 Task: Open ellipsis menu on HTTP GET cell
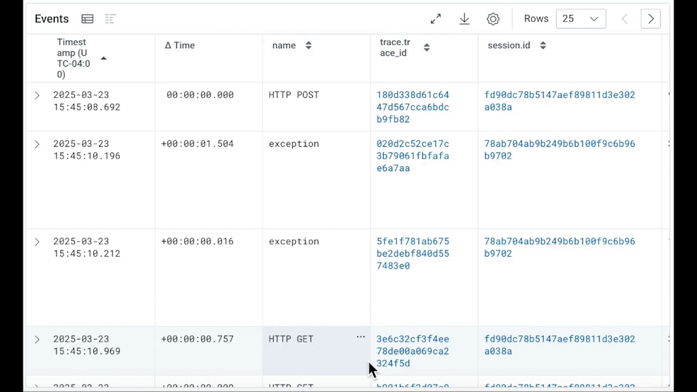(x=361, y=337)
